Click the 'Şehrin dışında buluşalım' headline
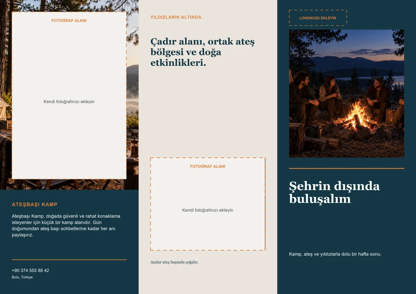 (x=334, y=192)
